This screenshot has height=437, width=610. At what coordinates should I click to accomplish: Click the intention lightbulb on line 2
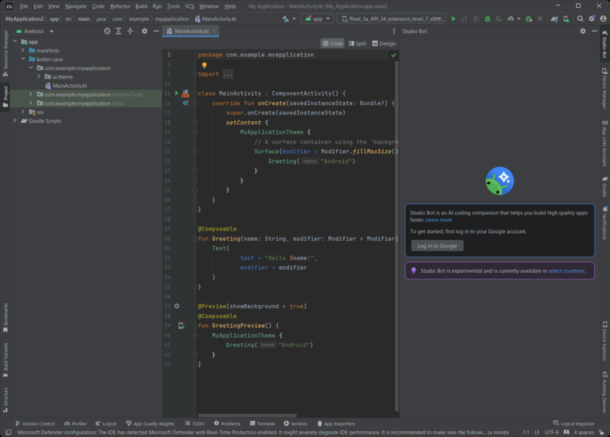[204, 65]
